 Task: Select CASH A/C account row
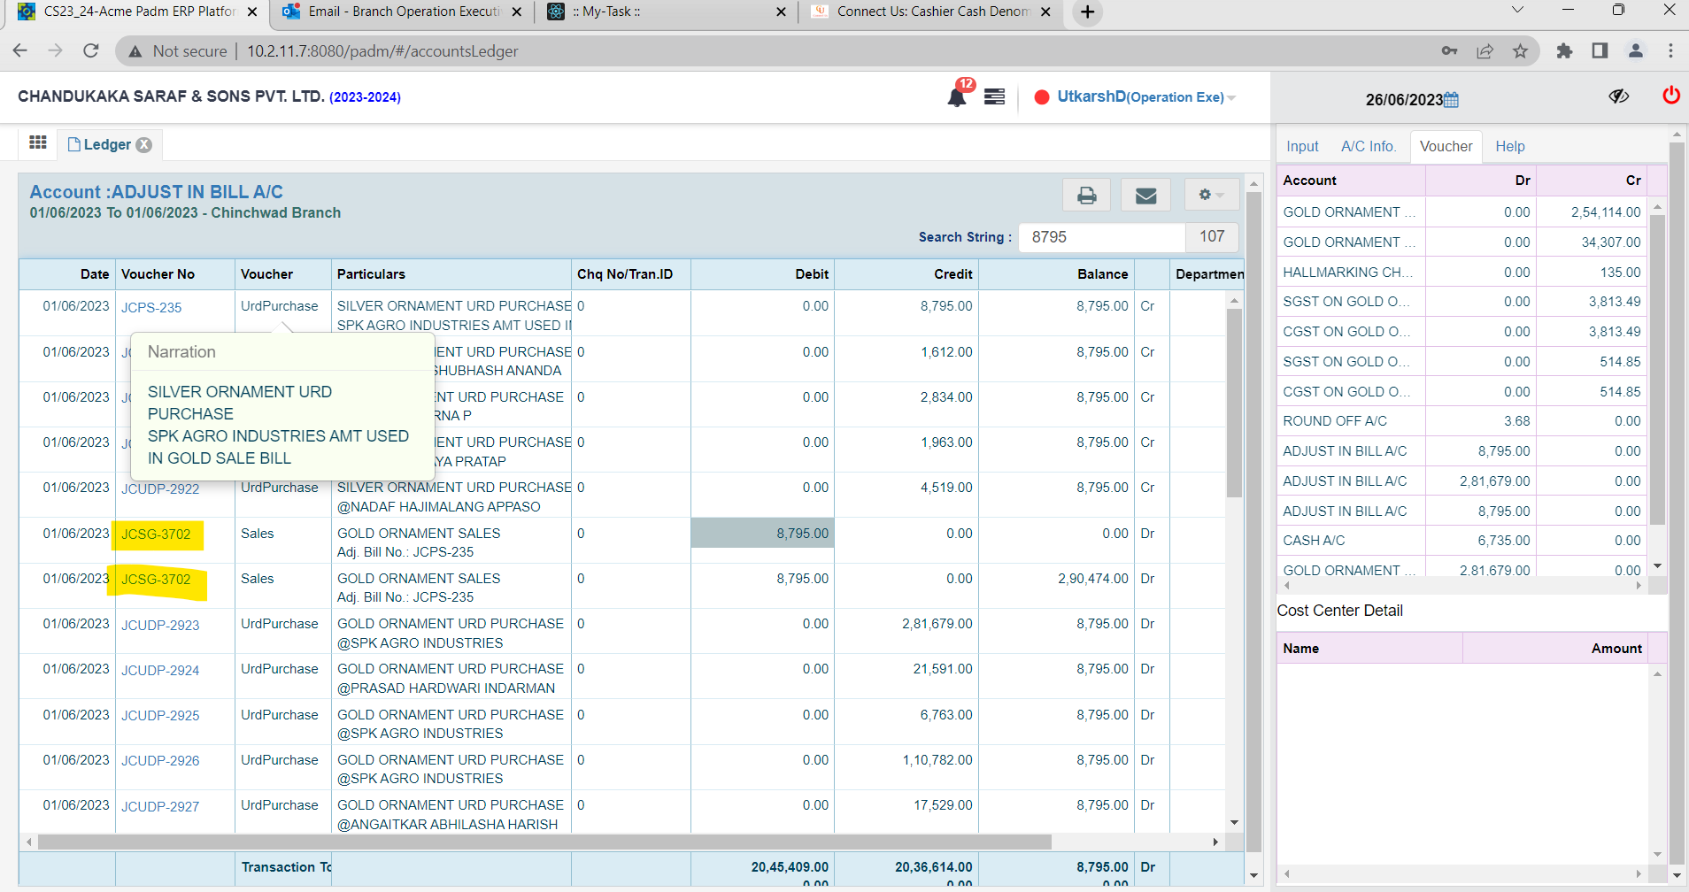[1462, 541]
